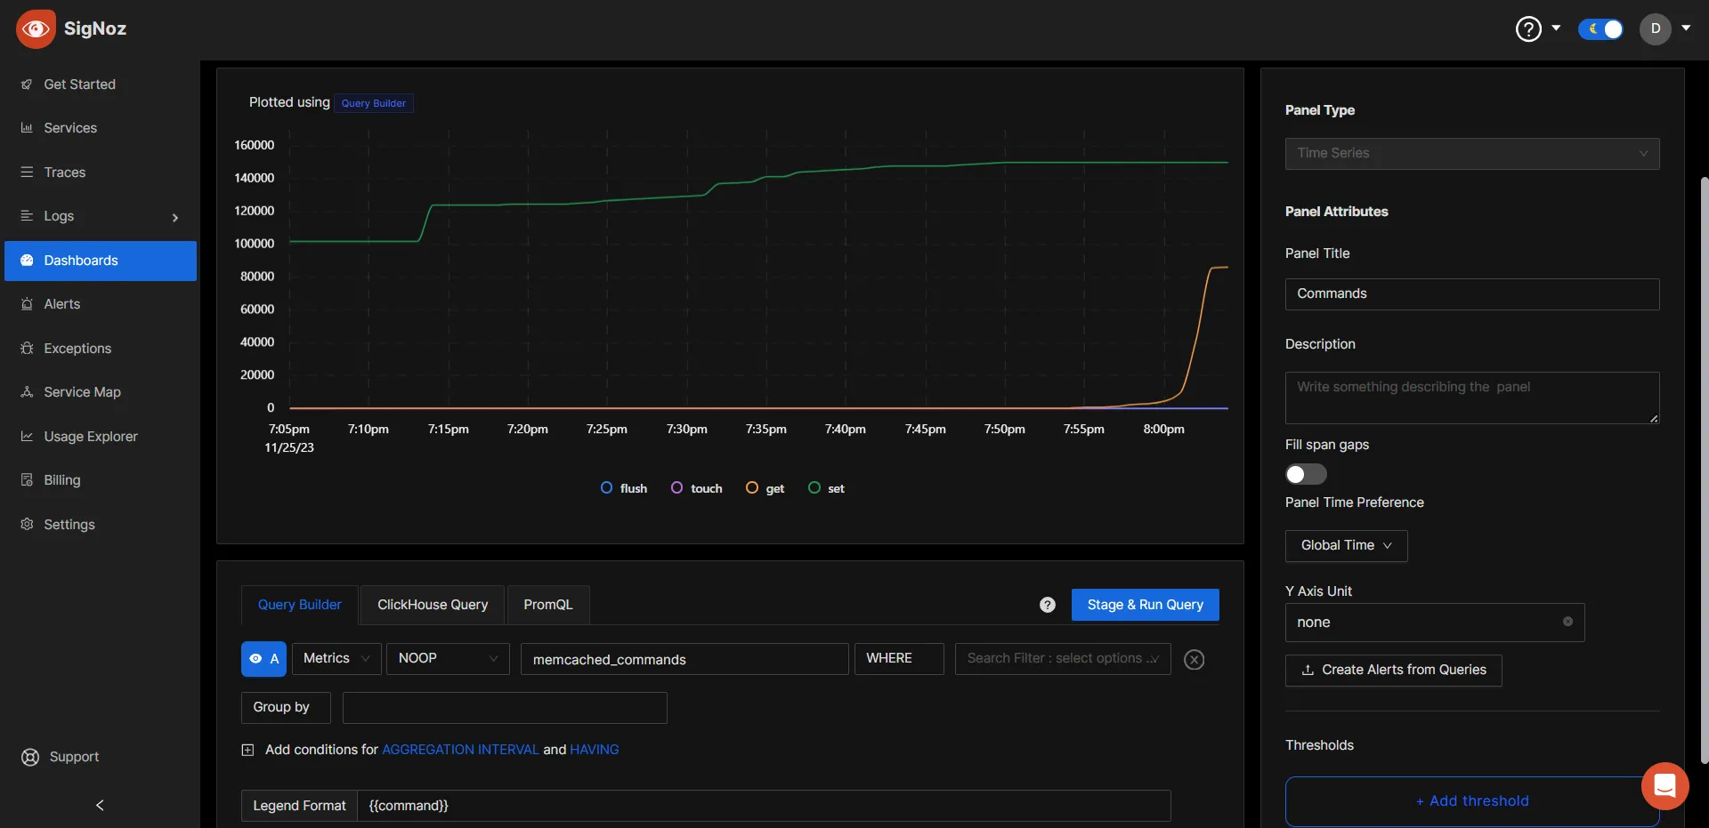The image size is (1709, 828).
Task: Click the SigNoz logo icon
Action: point(36,28)
